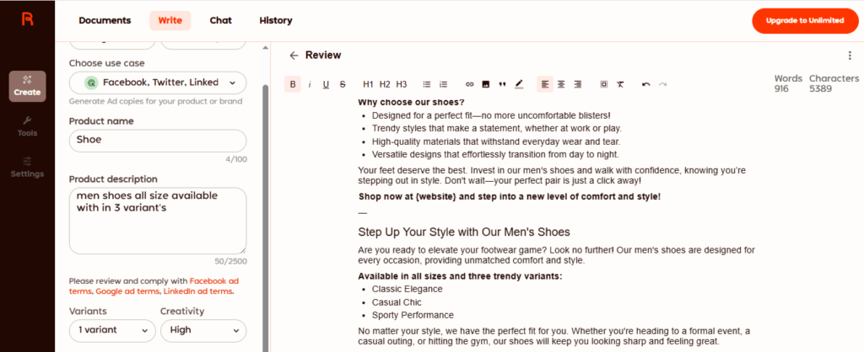The image size is (864, 352).
Task: Insert a hyperlink using the link icon
Action: [x=470, y=84]
